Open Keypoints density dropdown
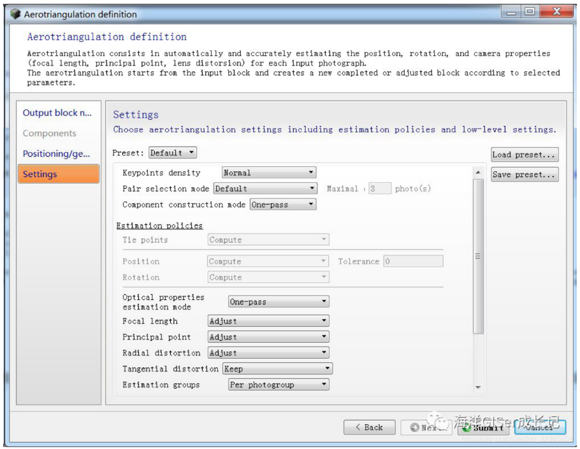The image size is (580, 449). click(x=269, y=173)
